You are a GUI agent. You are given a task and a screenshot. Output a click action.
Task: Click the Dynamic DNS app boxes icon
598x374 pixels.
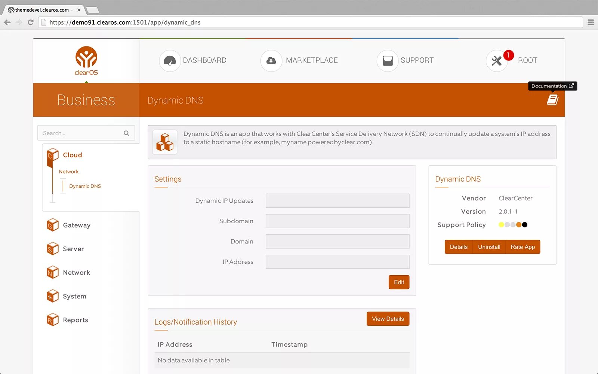165,142
